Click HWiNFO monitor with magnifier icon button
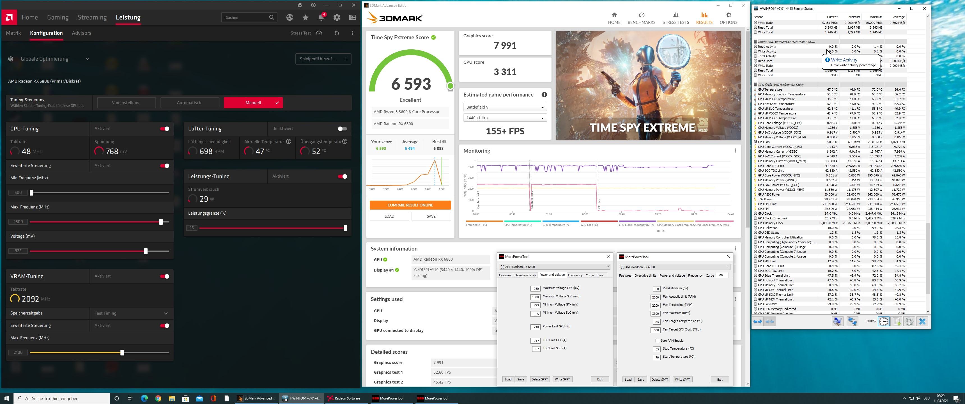Image resolution: width=965 pixels, height=404 pixels. coord(837,321)
